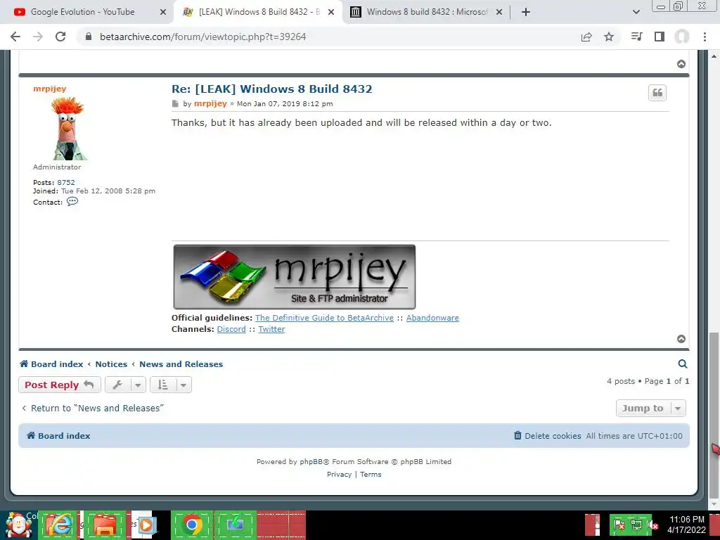720x540 pixels.
Task: Open the Twitter channel link
Action: click(x=271, y=329)
